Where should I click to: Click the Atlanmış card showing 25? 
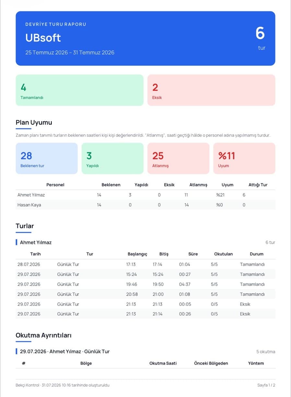(x=178, y=158)
